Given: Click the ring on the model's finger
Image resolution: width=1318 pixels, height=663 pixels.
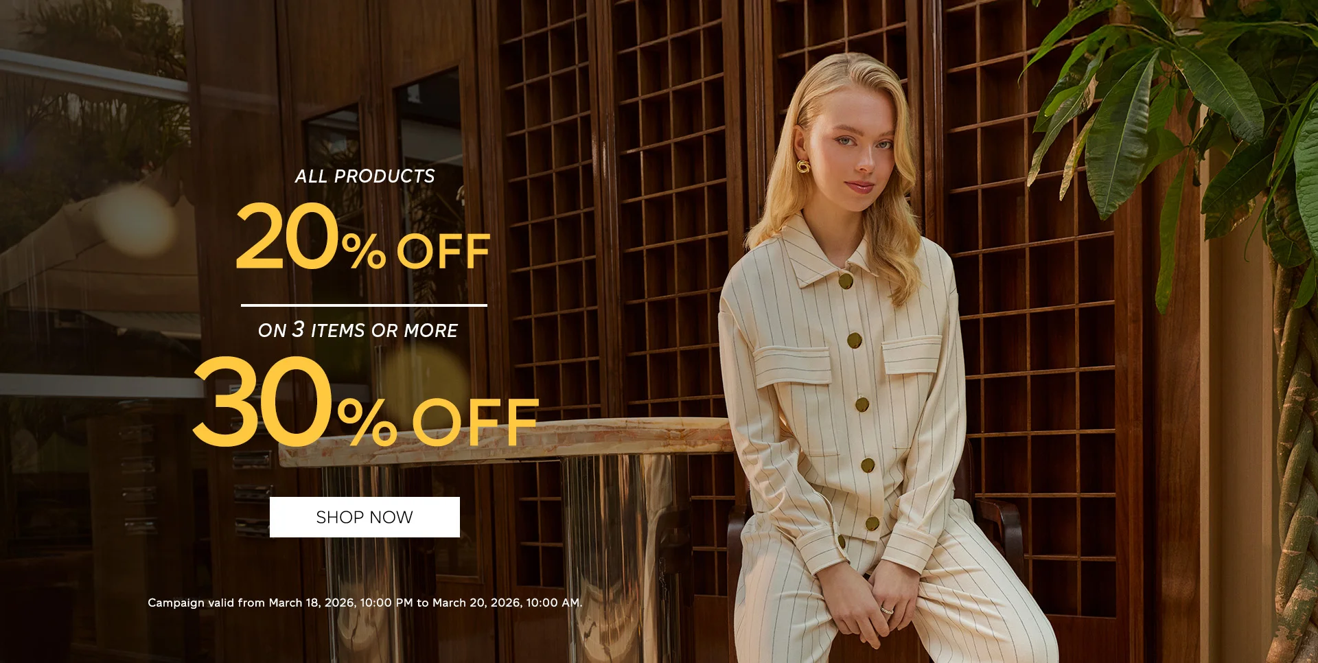Looking at the screenshot, I should (x=887, y=609).
